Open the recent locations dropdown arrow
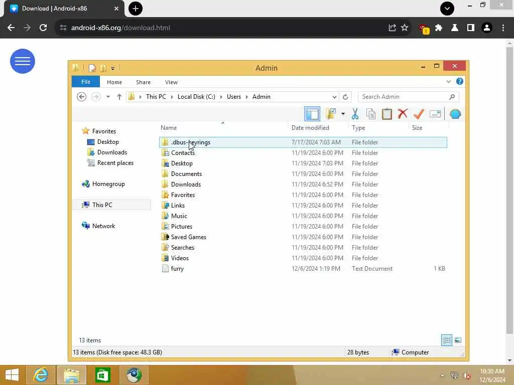Viewport: 514px width, 385px height. [x=108, y=97]
